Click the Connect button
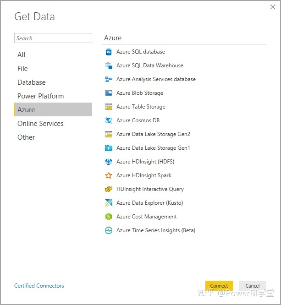The width and height of the screenshot is (281, 305). (219, 286)
